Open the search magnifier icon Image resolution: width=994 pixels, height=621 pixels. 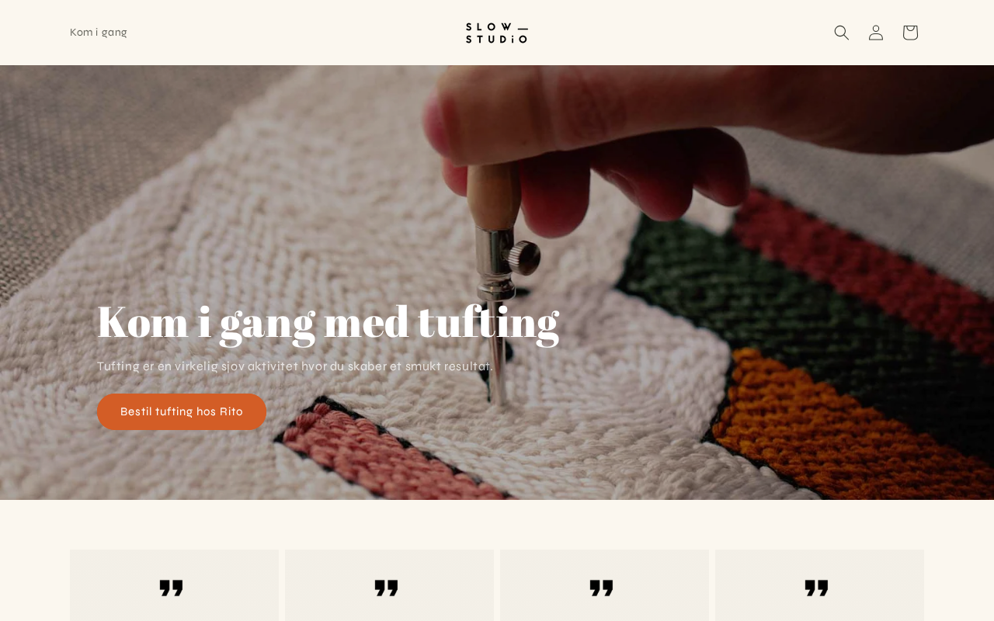tap(842, 33)
